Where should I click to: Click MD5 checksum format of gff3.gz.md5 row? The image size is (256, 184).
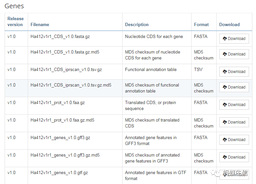click(x=203, y=158)
